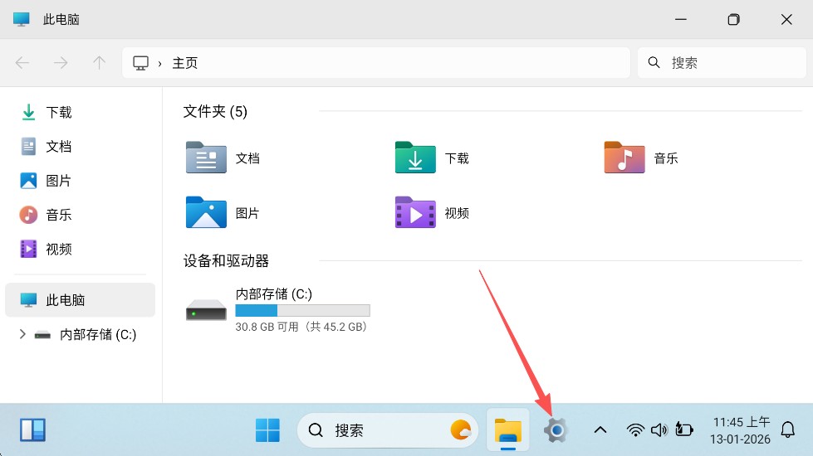Screen dimensions: 813x456
Task: Open the 视频 folder in main pane
Action: point(415,213)
